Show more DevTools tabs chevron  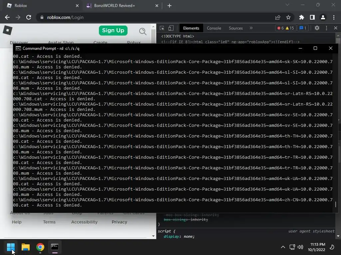coord(251,28)
